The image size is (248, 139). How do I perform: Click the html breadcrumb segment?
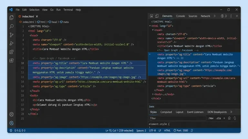pos(41,22)
